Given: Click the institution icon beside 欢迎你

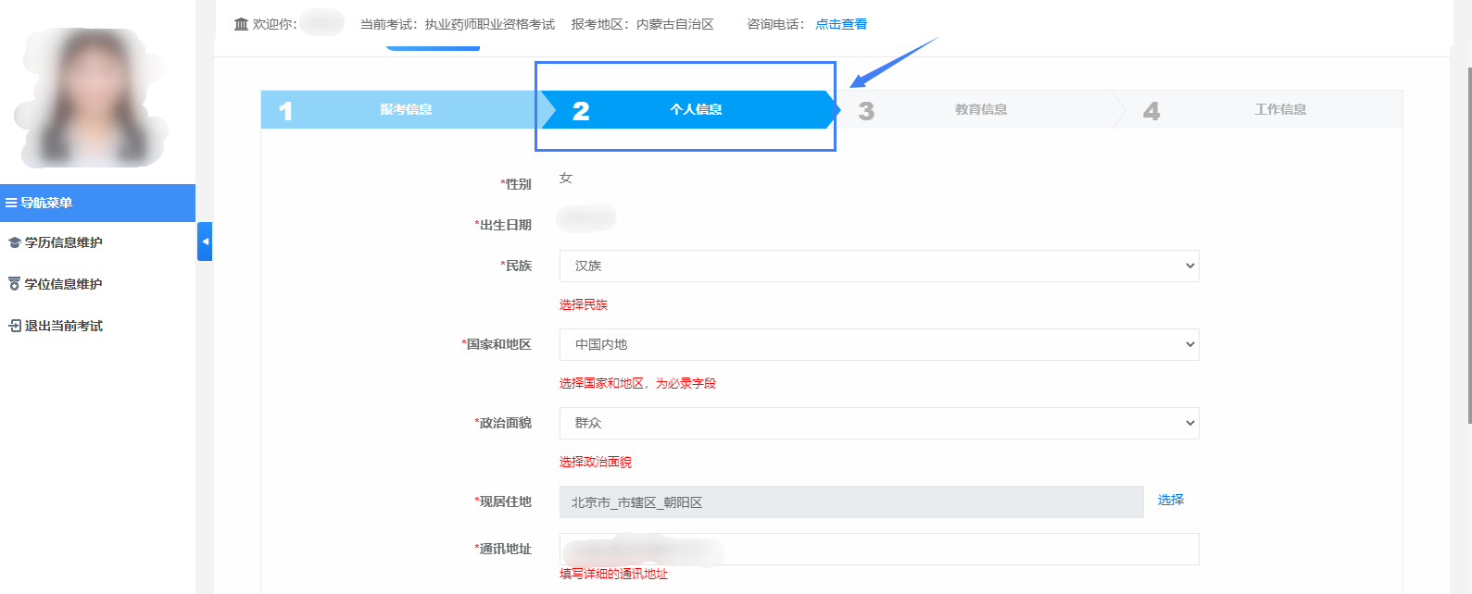Looking at the screenshot, I should click(x=241, y=24).
